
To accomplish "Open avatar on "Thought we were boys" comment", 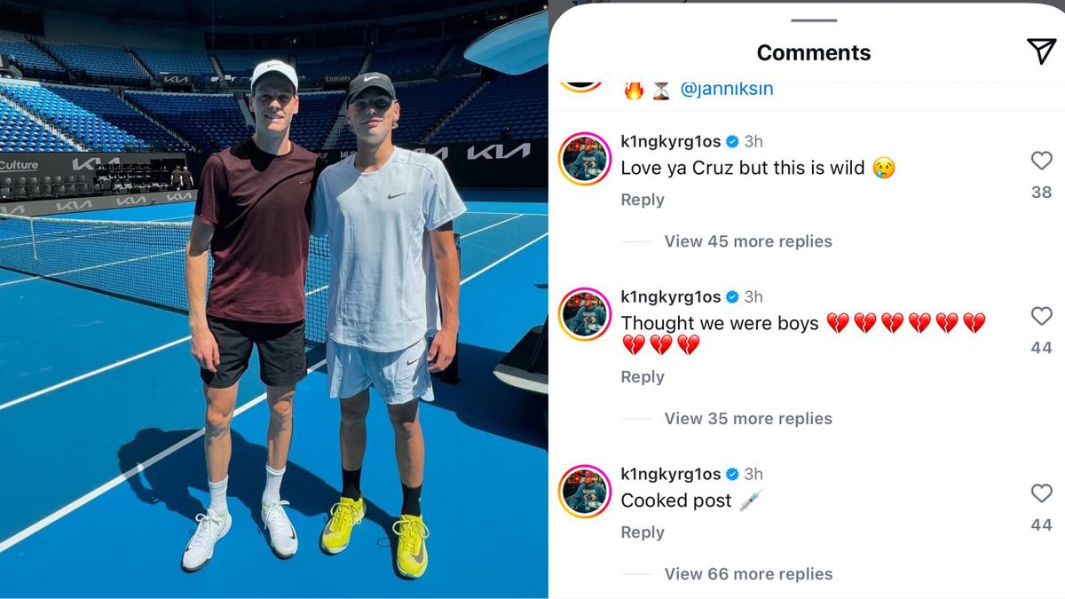I will click(x=585, y=315).
